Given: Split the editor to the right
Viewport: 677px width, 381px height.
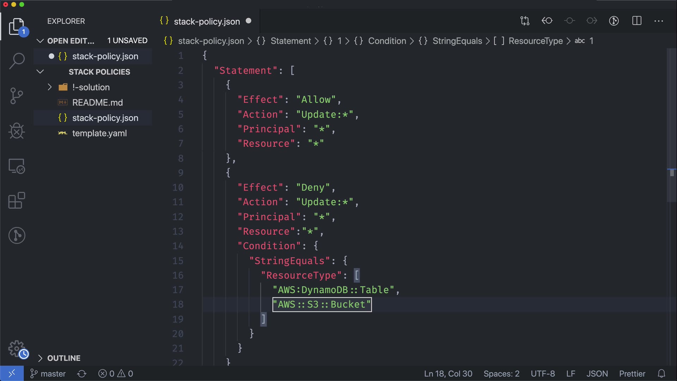Looking at the screenshot, I should pyautogui.click(x=637, y=21).
